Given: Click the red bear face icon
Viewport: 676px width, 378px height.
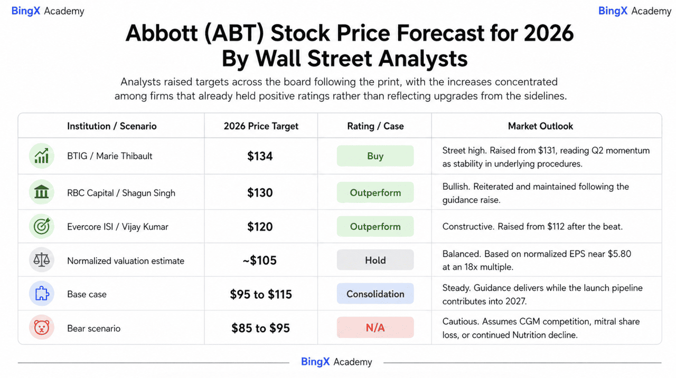Looking at the screenshot, I should pyautogui.click(x=42, y=328).
